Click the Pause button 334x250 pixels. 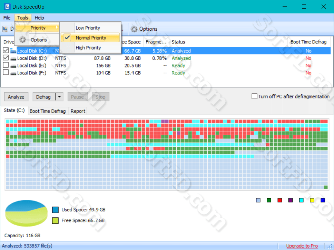[x=77, y=97]
